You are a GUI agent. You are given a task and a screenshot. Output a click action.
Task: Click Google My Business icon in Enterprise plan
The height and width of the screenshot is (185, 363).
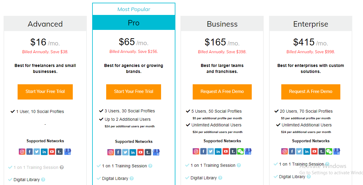(x=337, y=151)
